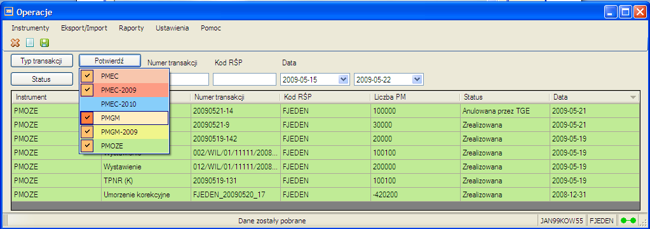This screenshot has width=650, height=229.
Task: Uncheck the PMEC instrument checkbox
Action: pyautogui.click(x=87, y=76)
